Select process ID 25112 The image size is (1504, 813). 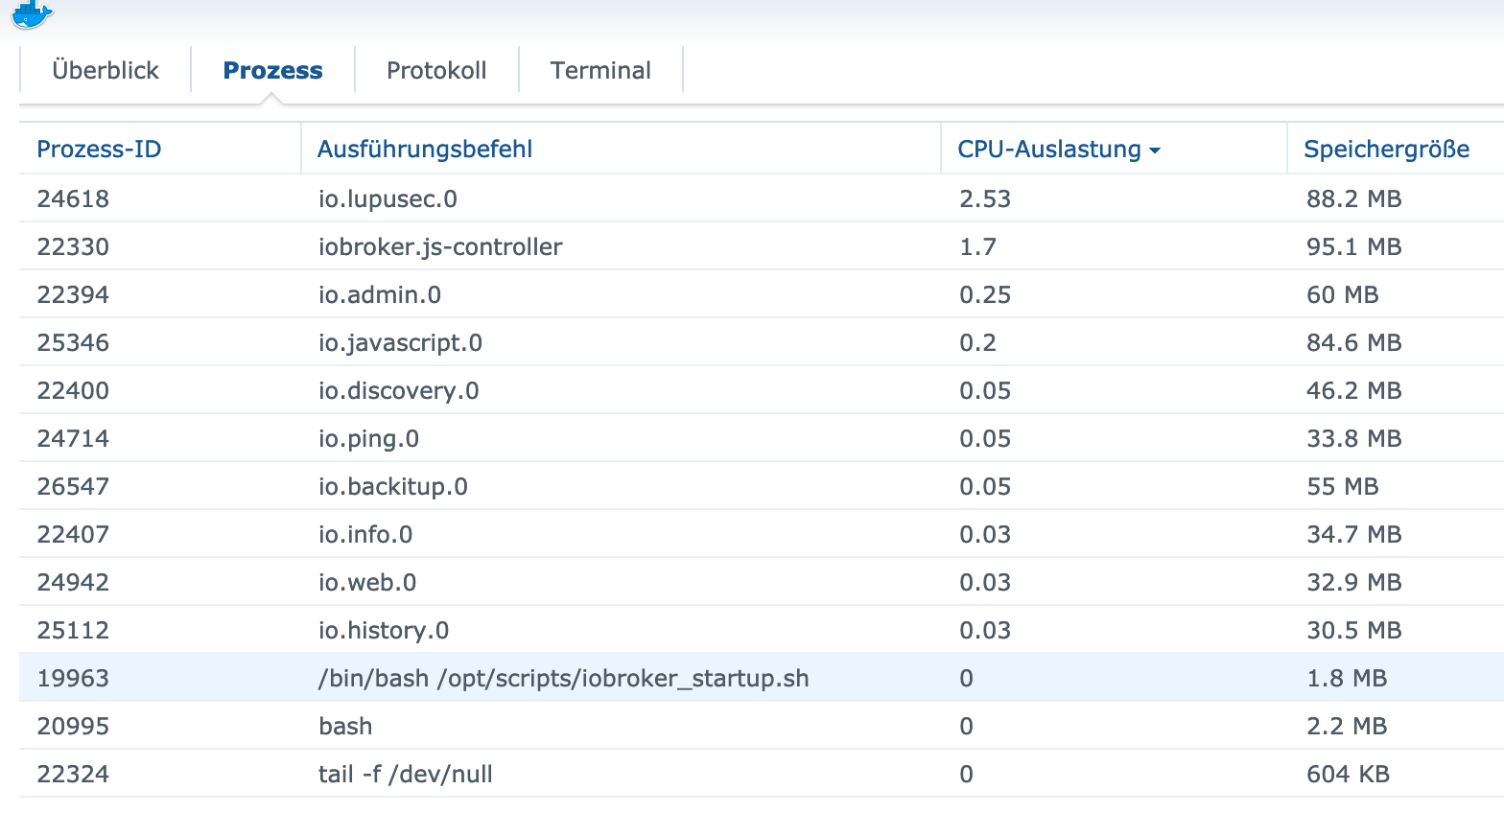click(x=73, y=630)
